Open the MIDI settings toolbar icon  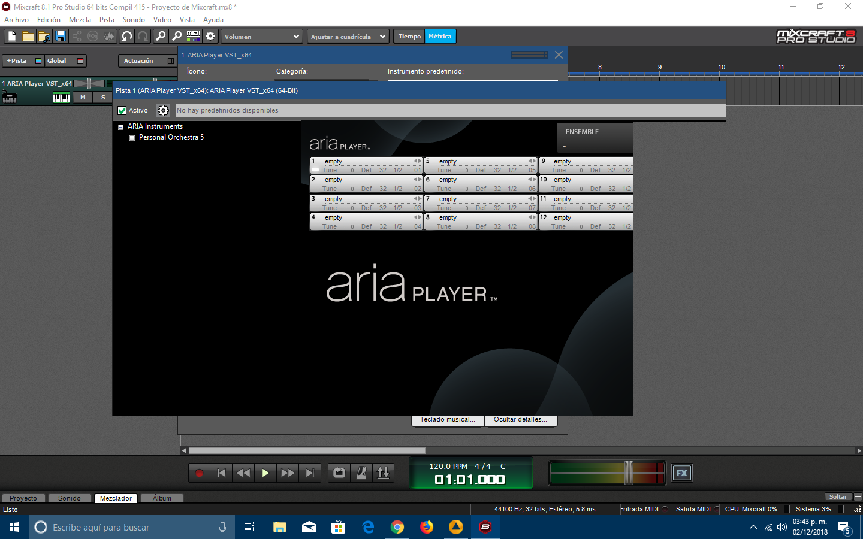tap(194, 37)
